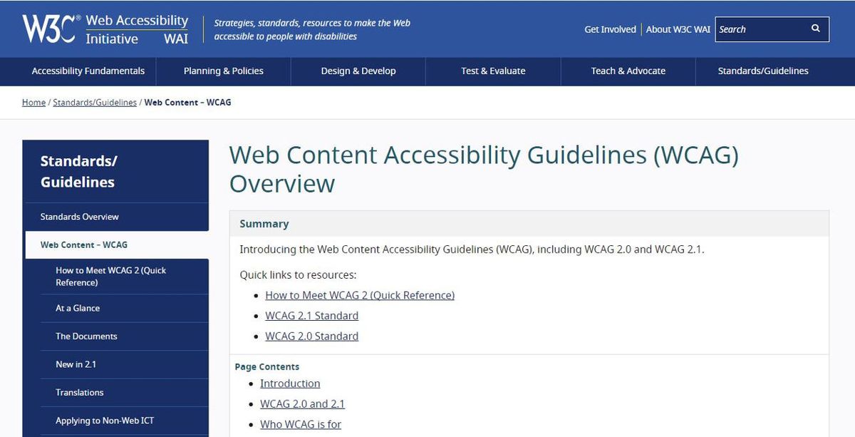Click the search magnifier icon
The width and height of the screenshot is (855, 437).
[x=815, y=29]
